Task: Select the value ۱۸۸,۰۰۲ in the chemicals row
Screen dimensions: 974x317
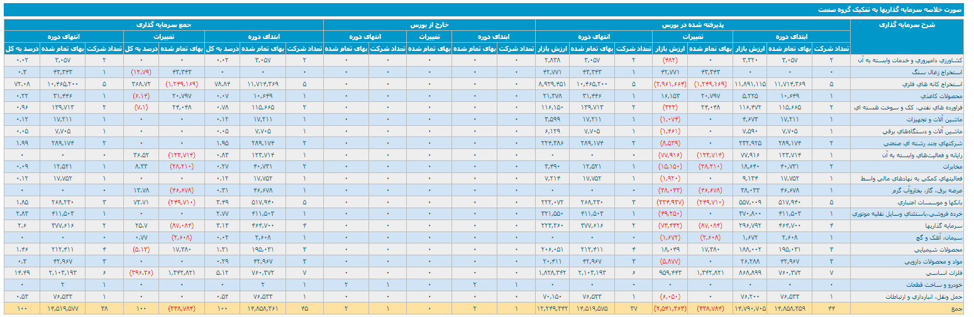Action: click(751, 249)
